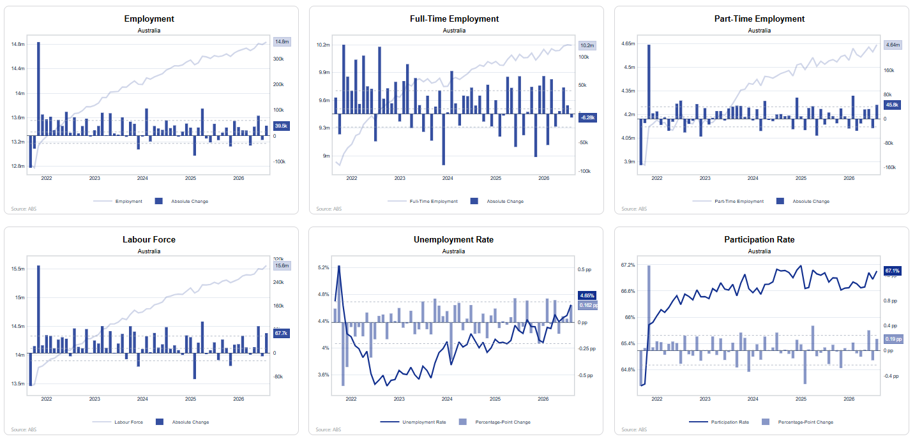Click Source: ABS in Full-Time Employment chart
The image size is (915, 439).
point(329,209)
